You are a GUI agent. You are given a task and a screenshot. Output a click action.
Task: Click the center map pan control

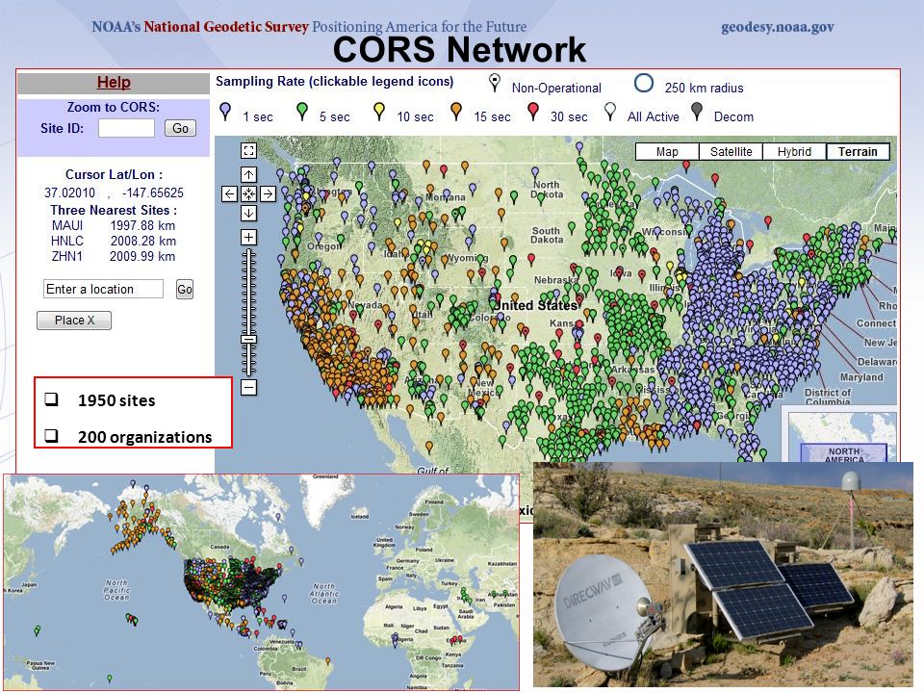pos(248,193)
